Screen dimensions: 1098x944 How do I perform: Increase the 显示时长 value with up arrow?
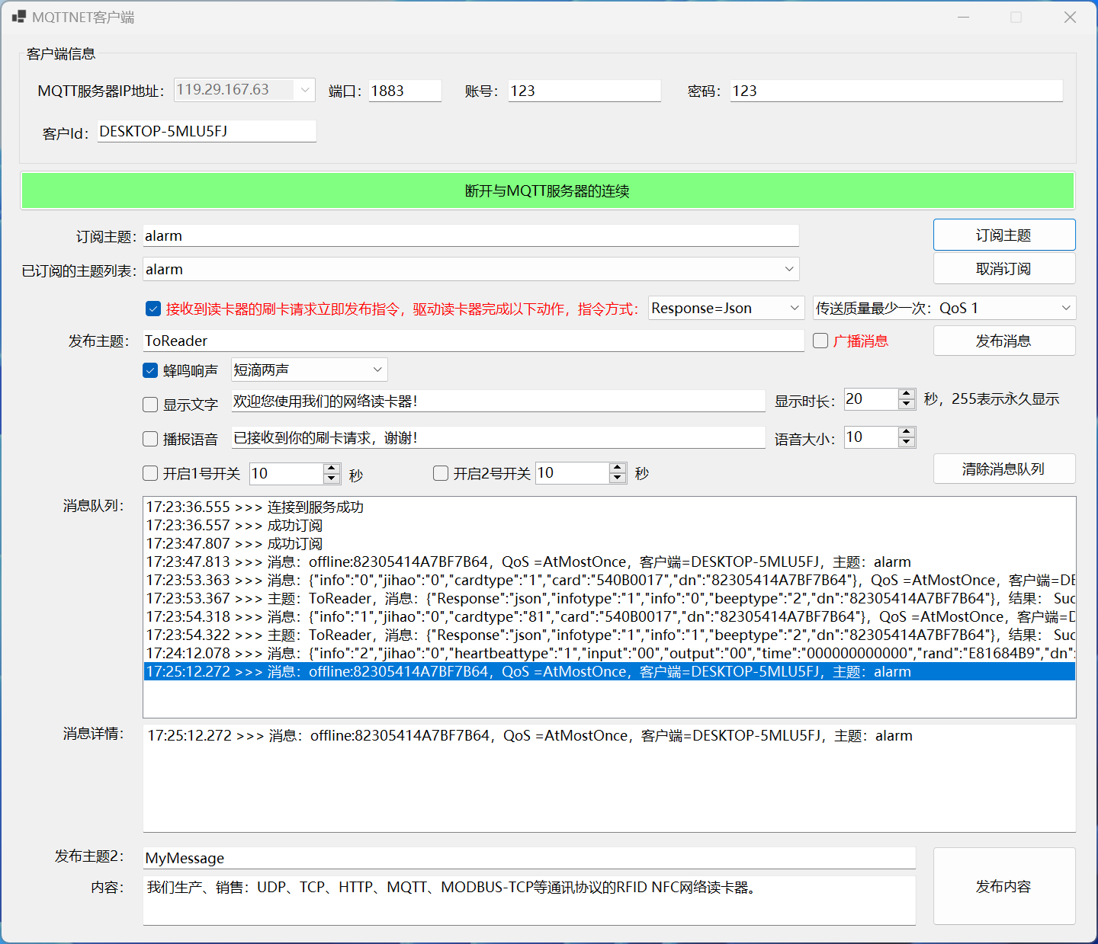907,394
